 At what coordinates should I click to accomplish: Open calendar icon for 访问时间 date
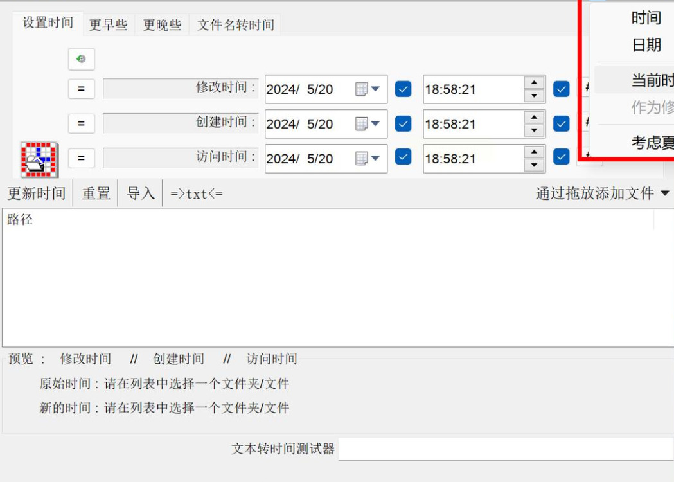click(x=368, y=158)
